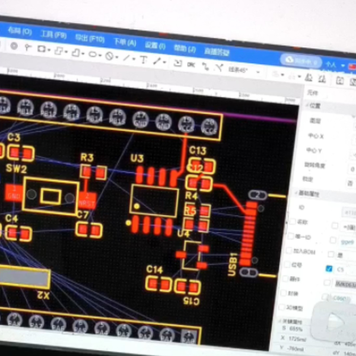The image size is (356, 356).
Task: Click the panel layout icon right of the mirror icons
Action: [339, 81]
